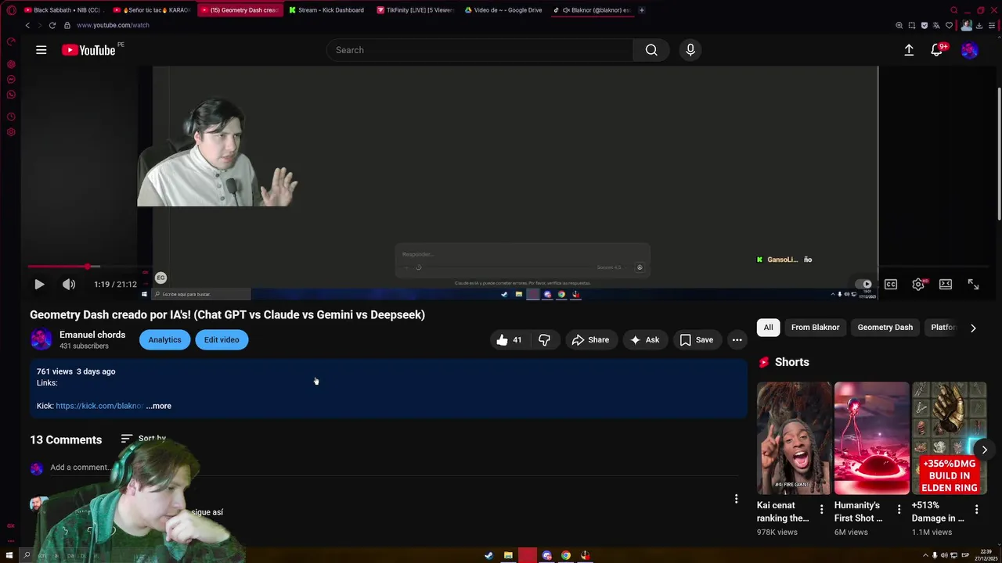Open the Create upload icon

(909, 50)
